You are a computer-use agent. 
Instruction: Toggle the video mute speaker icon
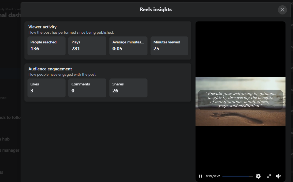point(279,176)
